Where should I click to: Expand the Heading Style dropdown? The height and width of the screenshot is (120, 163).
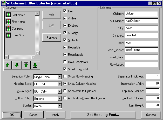point(59,84)
